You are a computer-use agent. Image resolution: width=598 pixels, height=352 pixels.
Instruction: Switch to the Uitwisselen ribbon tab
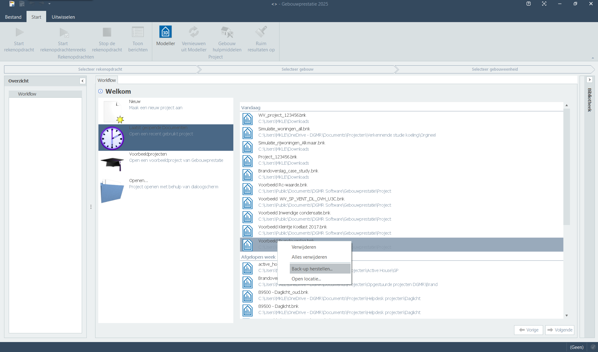63,17
